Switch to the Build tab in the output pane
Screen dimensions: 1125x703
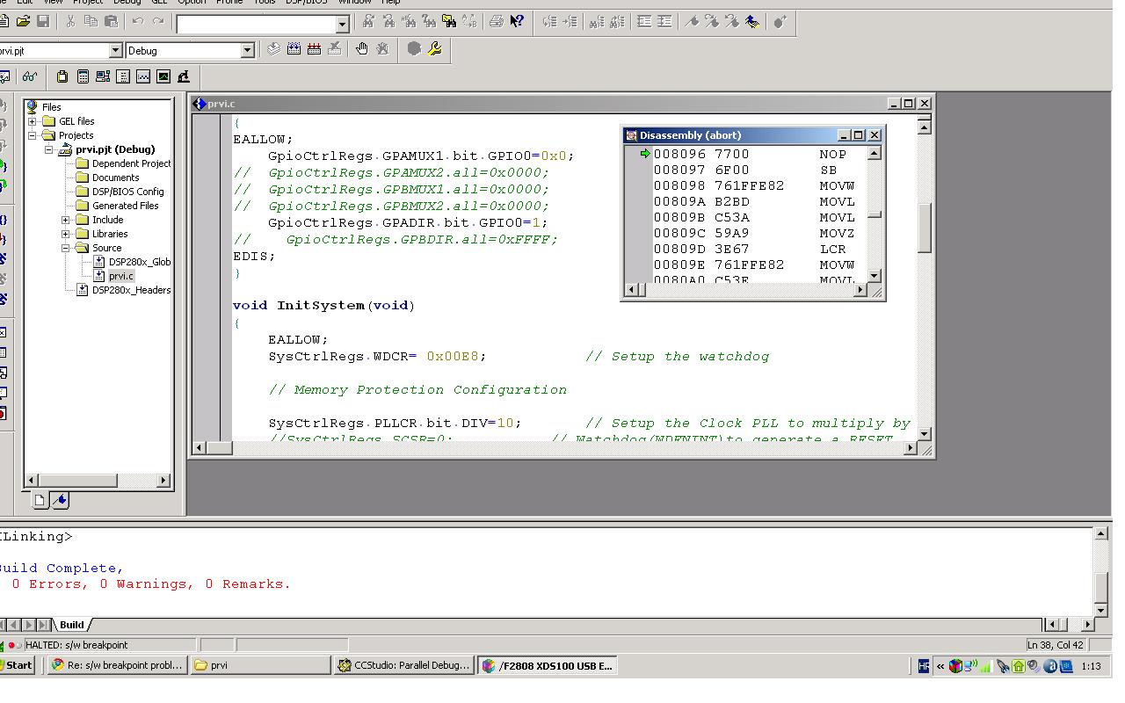[x=69, y=624]
